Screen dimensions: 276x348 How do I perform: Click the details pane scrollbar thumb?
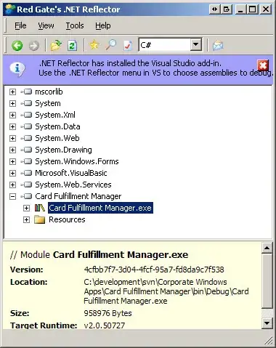coord(267,280)
